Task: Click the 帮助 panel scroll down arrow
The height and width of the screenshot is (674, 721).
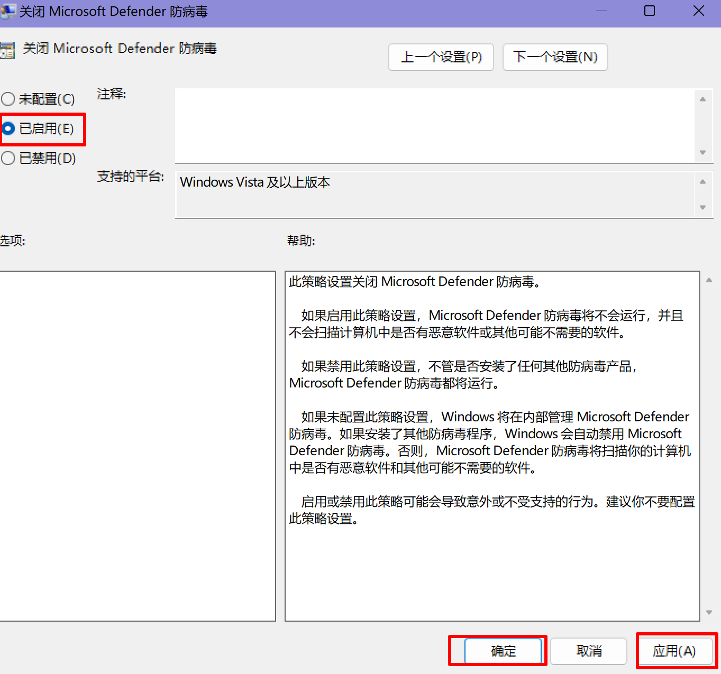Action: coord(709,613)
